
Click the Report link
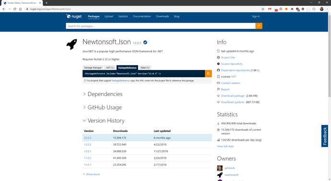coord(225,89)
